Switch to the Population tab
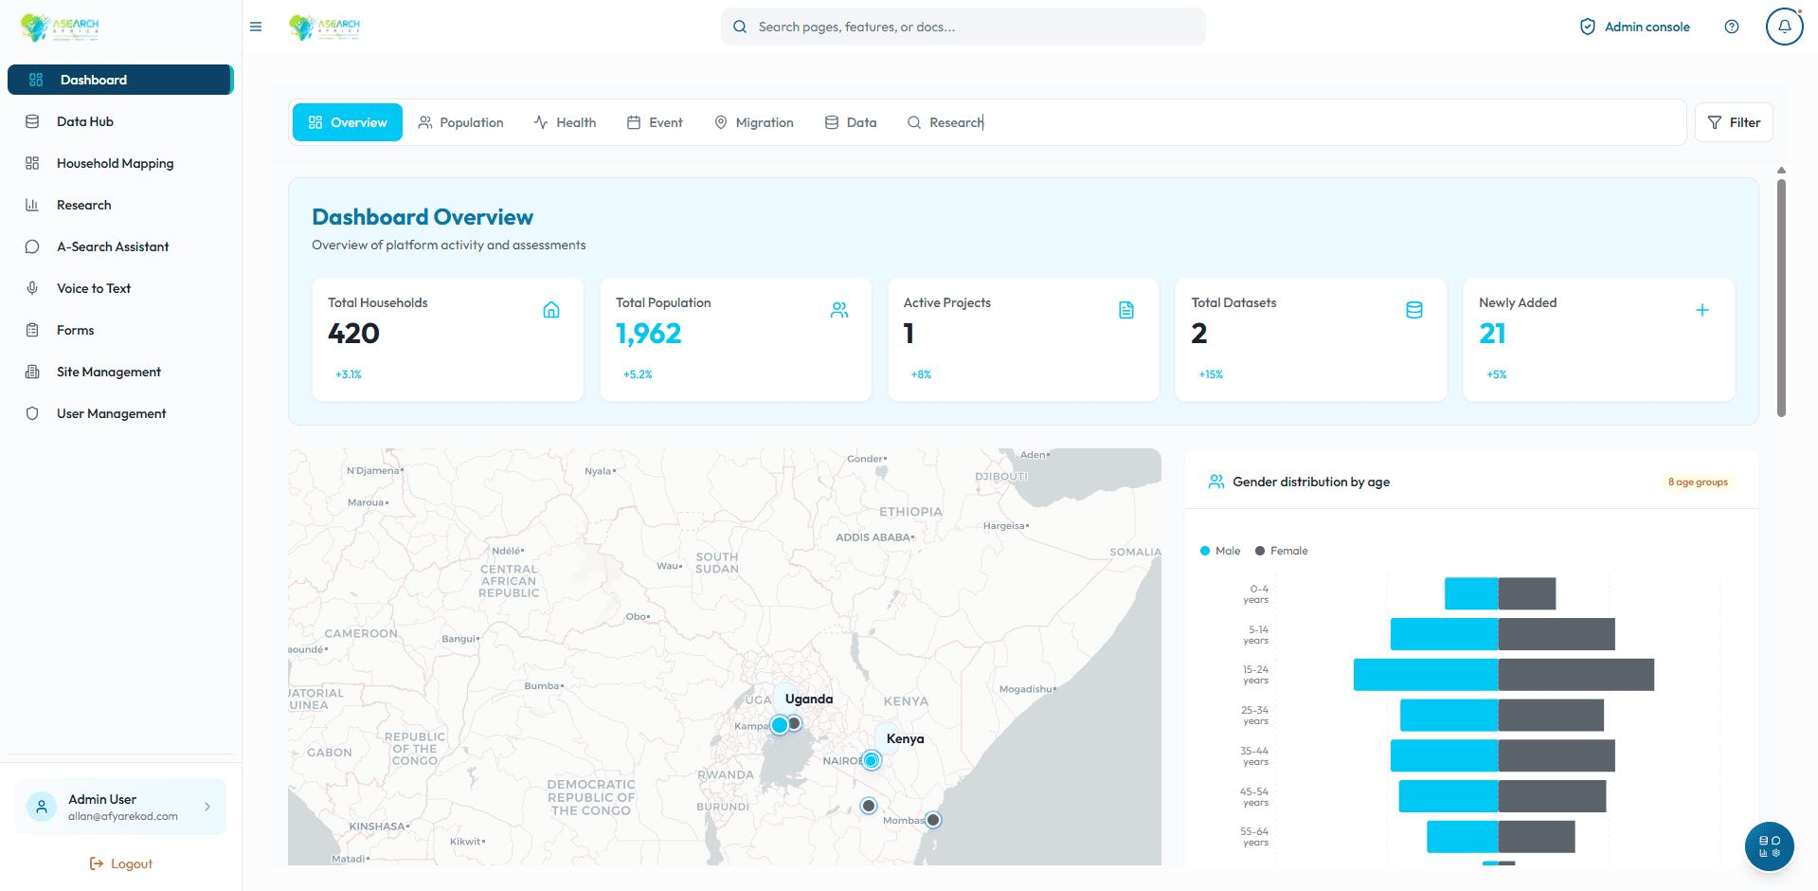 (461, 122)
